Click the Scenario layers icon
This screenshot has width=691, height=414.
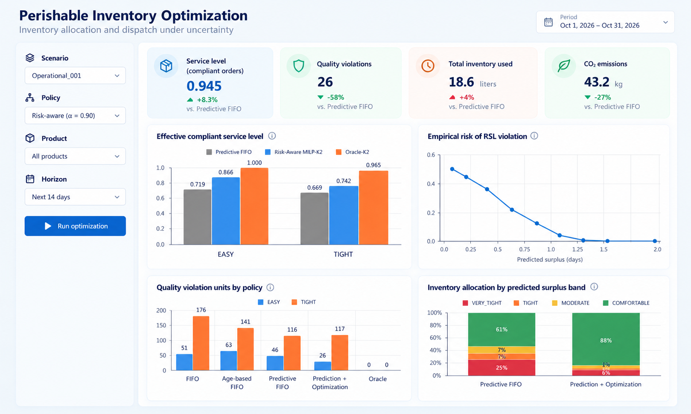click(x=29, y=58)
